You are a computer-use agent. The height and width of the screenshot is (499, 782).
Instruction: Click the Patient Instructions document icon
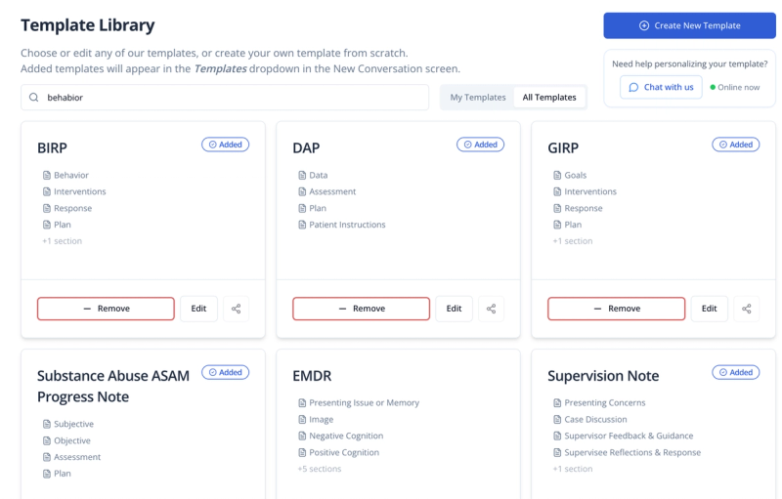point(302,225)
